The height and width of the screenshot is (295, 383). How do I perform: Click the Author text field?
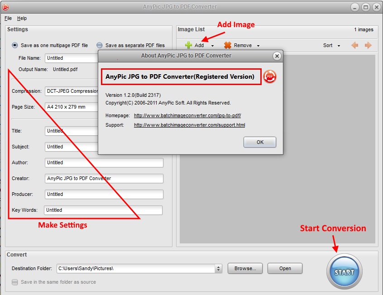coord(104,162)
